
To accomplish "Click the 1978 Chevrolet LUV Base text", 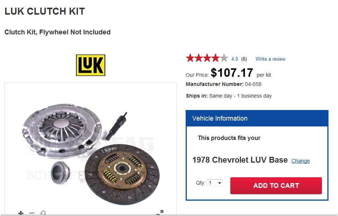I will (x=240, y=160).
